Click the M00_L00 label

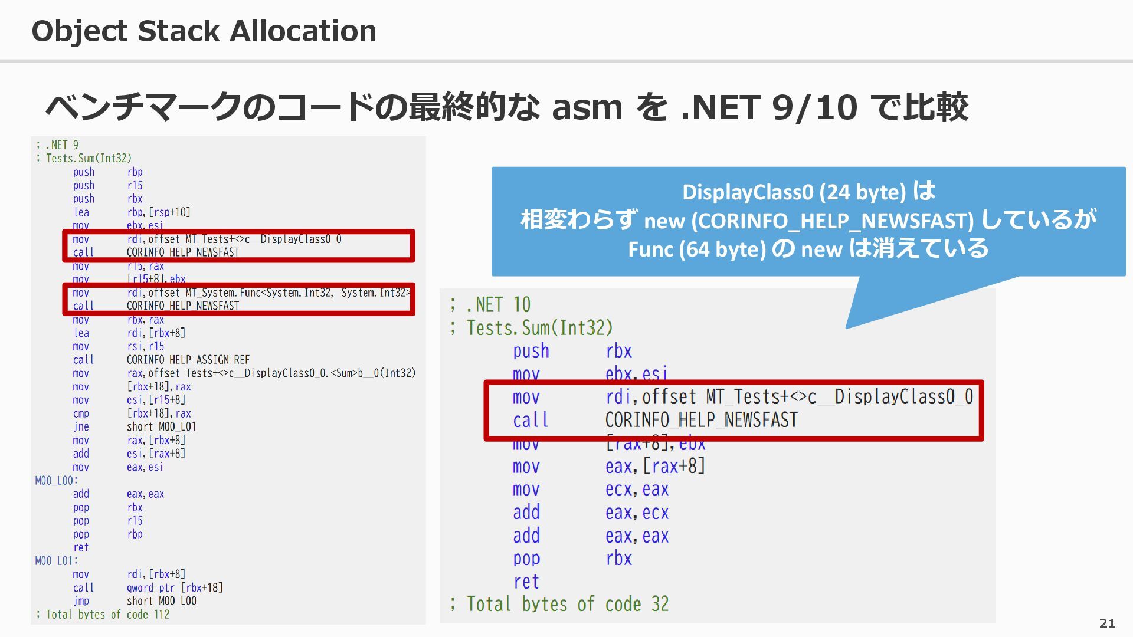(56, 481)
